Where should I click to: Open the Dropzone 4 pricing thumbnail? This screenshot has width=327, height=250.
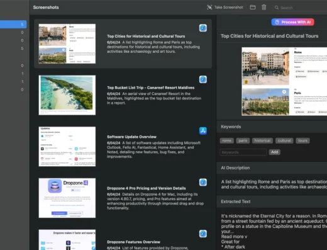click(x=67, y=198)
